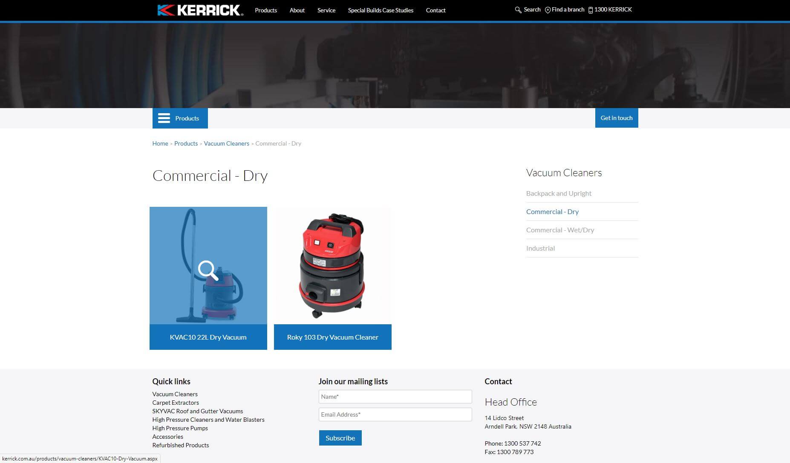Open High Pressure Pumps quick link
This screenshot has width=790, height=463.
tap(180, 428)
